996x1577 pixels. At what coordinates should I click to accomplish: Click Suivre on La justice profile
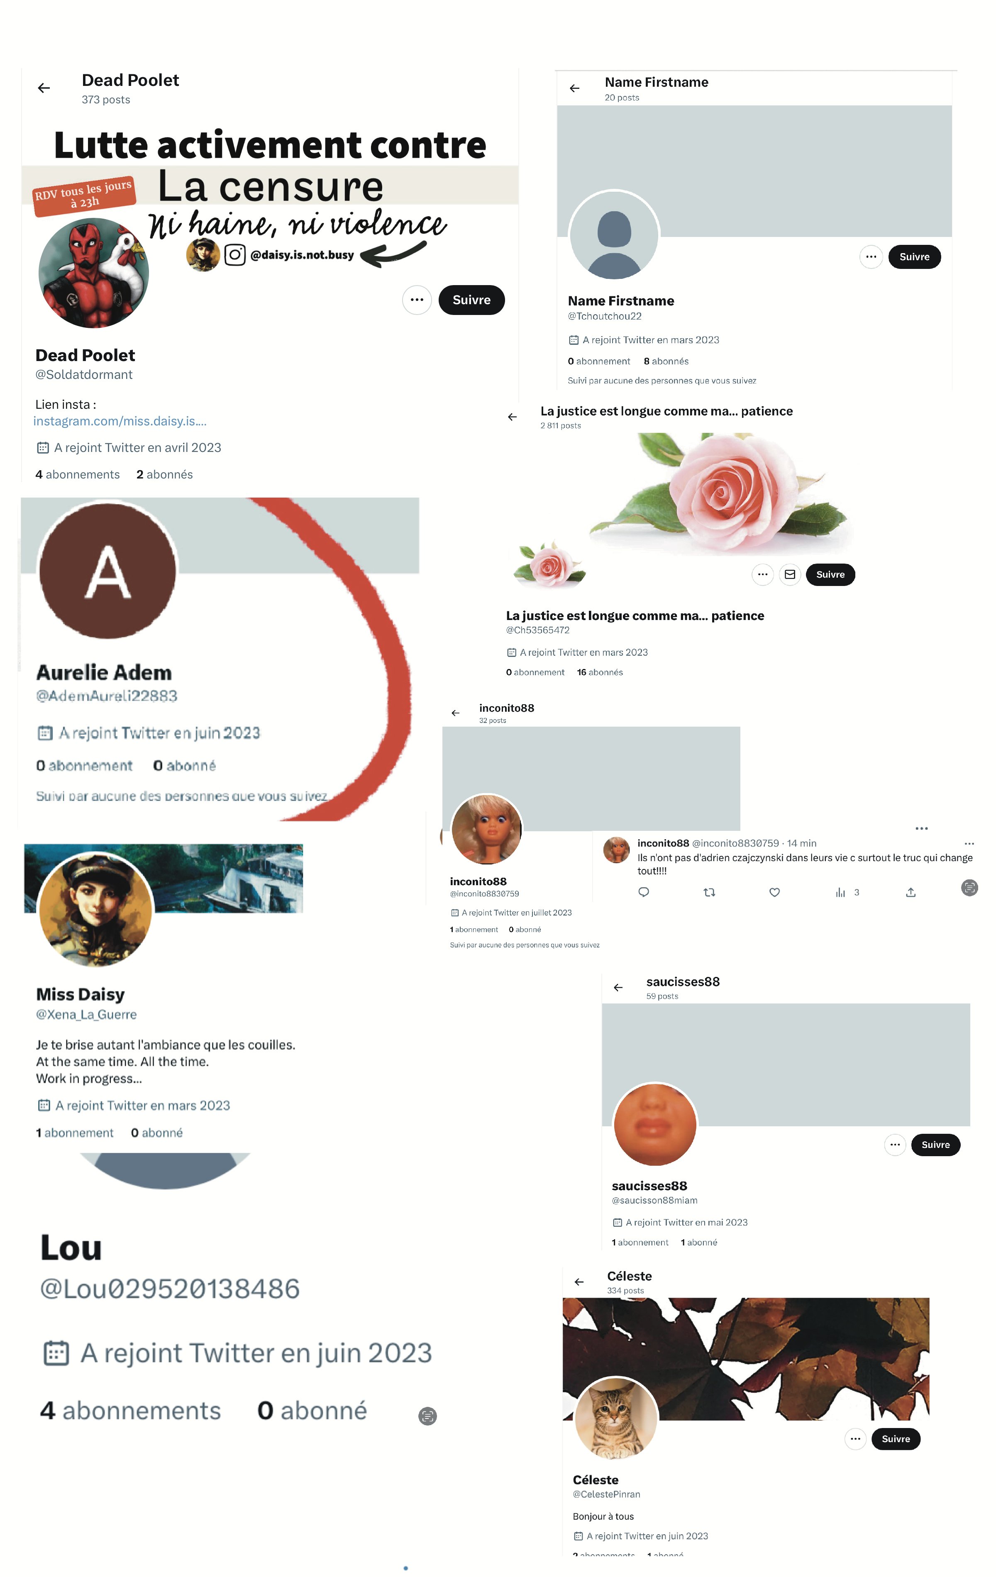[x=830, y=574]
